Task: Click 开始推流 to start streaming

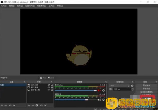Action: (x=146, y=85)
